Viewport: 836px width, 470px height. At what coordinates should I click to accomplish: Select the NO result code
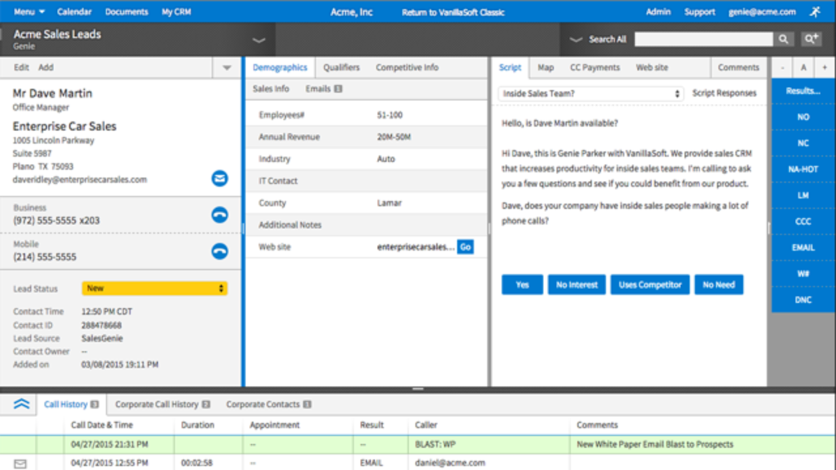[x=803, y=117]
